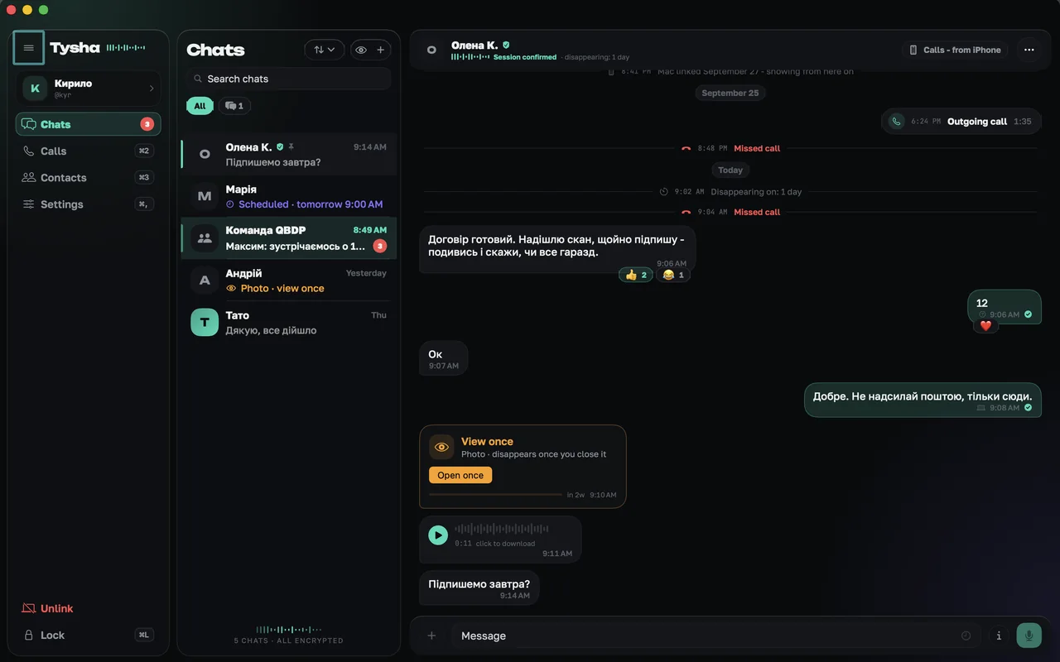Open Марія scheduled chat
Viewport: 1060px width, 662px height.
click(289, 196)
